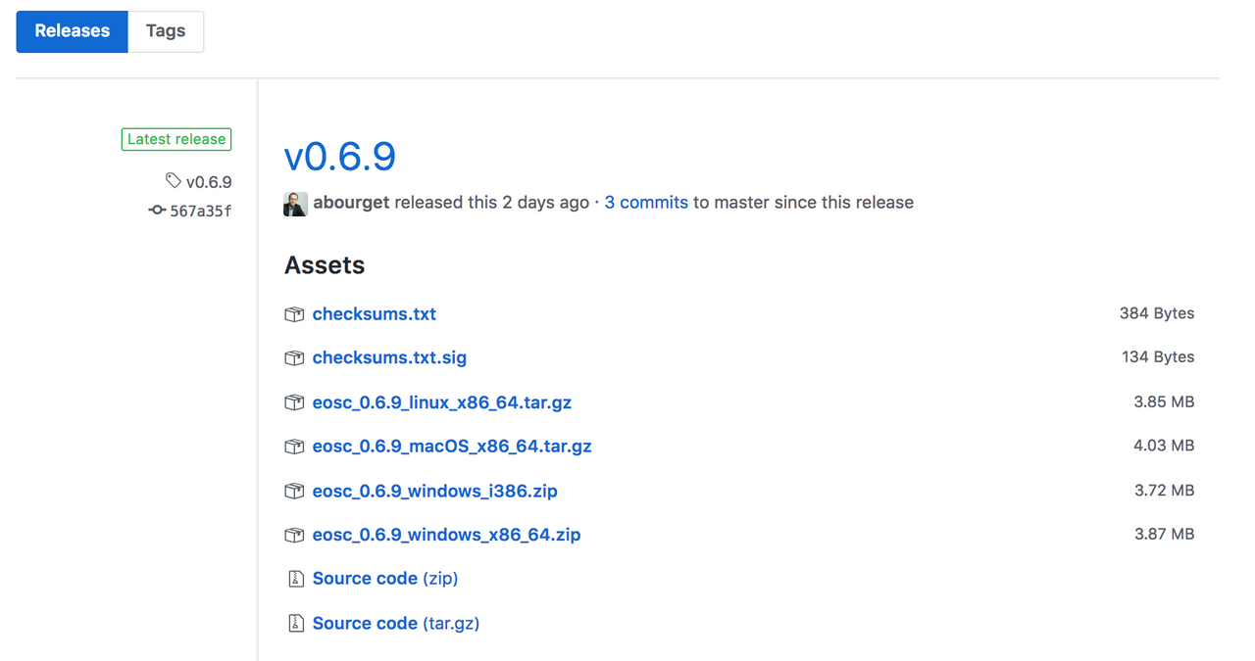Click the zip file icon beside Source code (zip)
Viewport: 1255px width, 661px height.
tap(295, 579)
